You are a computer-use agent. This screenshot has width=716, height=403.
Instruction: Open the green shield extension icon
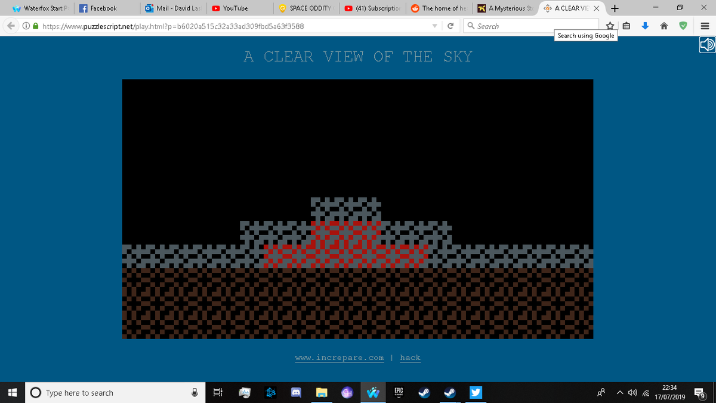pos(684,26)
